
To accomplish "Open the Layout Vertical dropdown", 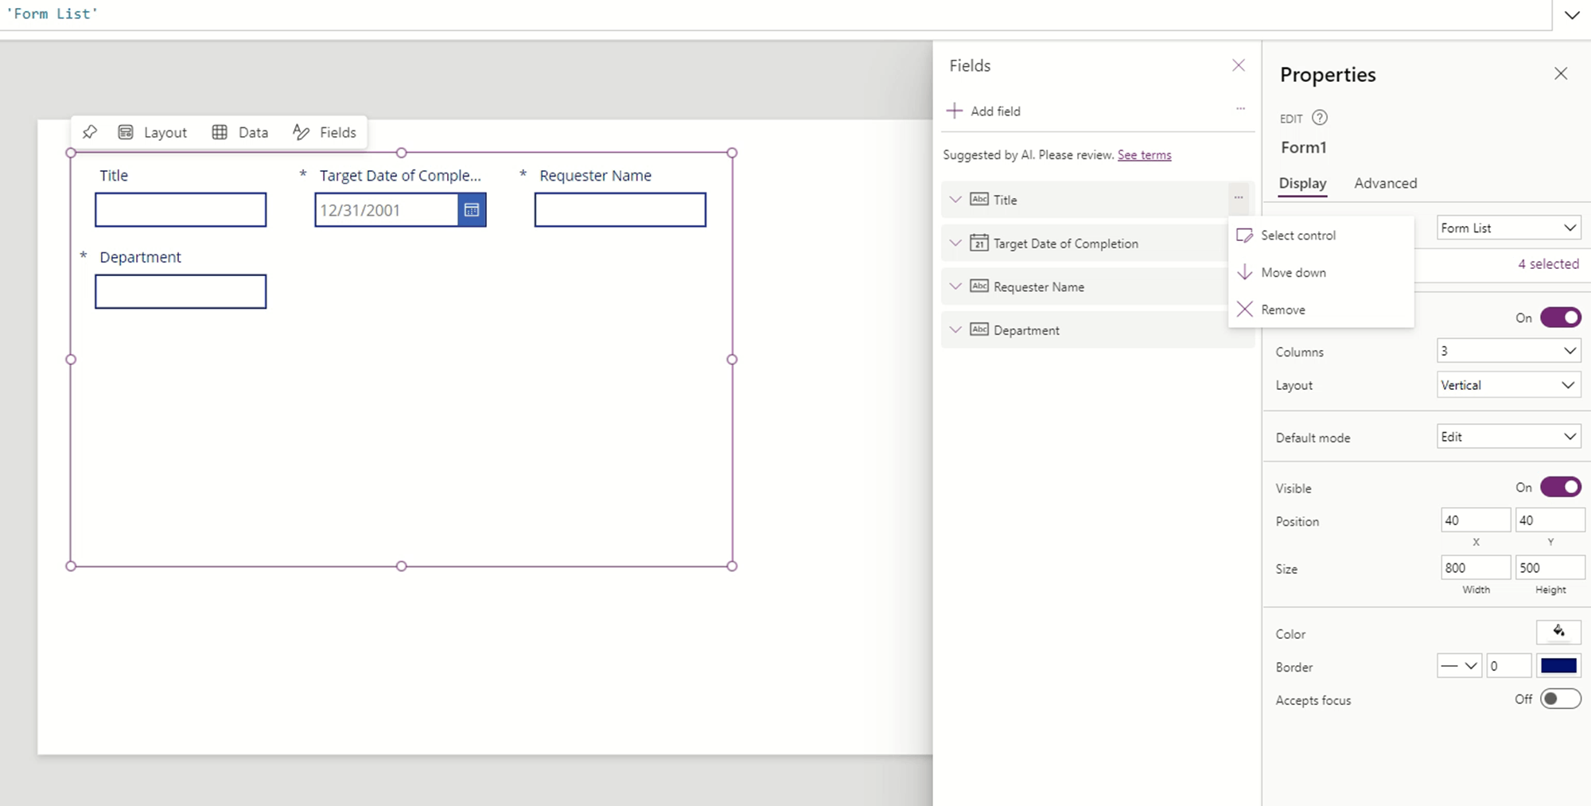I will [1508, 385].
